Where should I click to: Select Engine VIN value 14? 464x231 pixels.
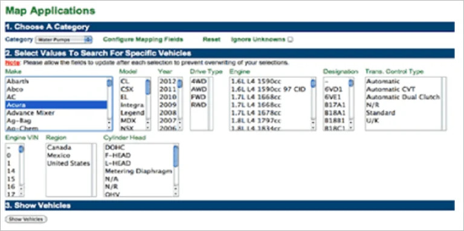pyautogui.click(x=13, y=171)
